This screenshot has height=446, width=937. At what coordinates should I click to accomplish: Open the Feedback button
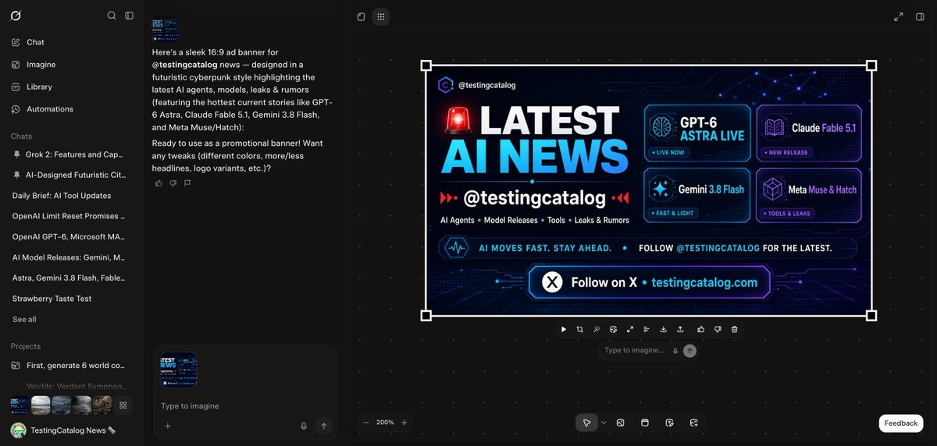coord(901,423)
